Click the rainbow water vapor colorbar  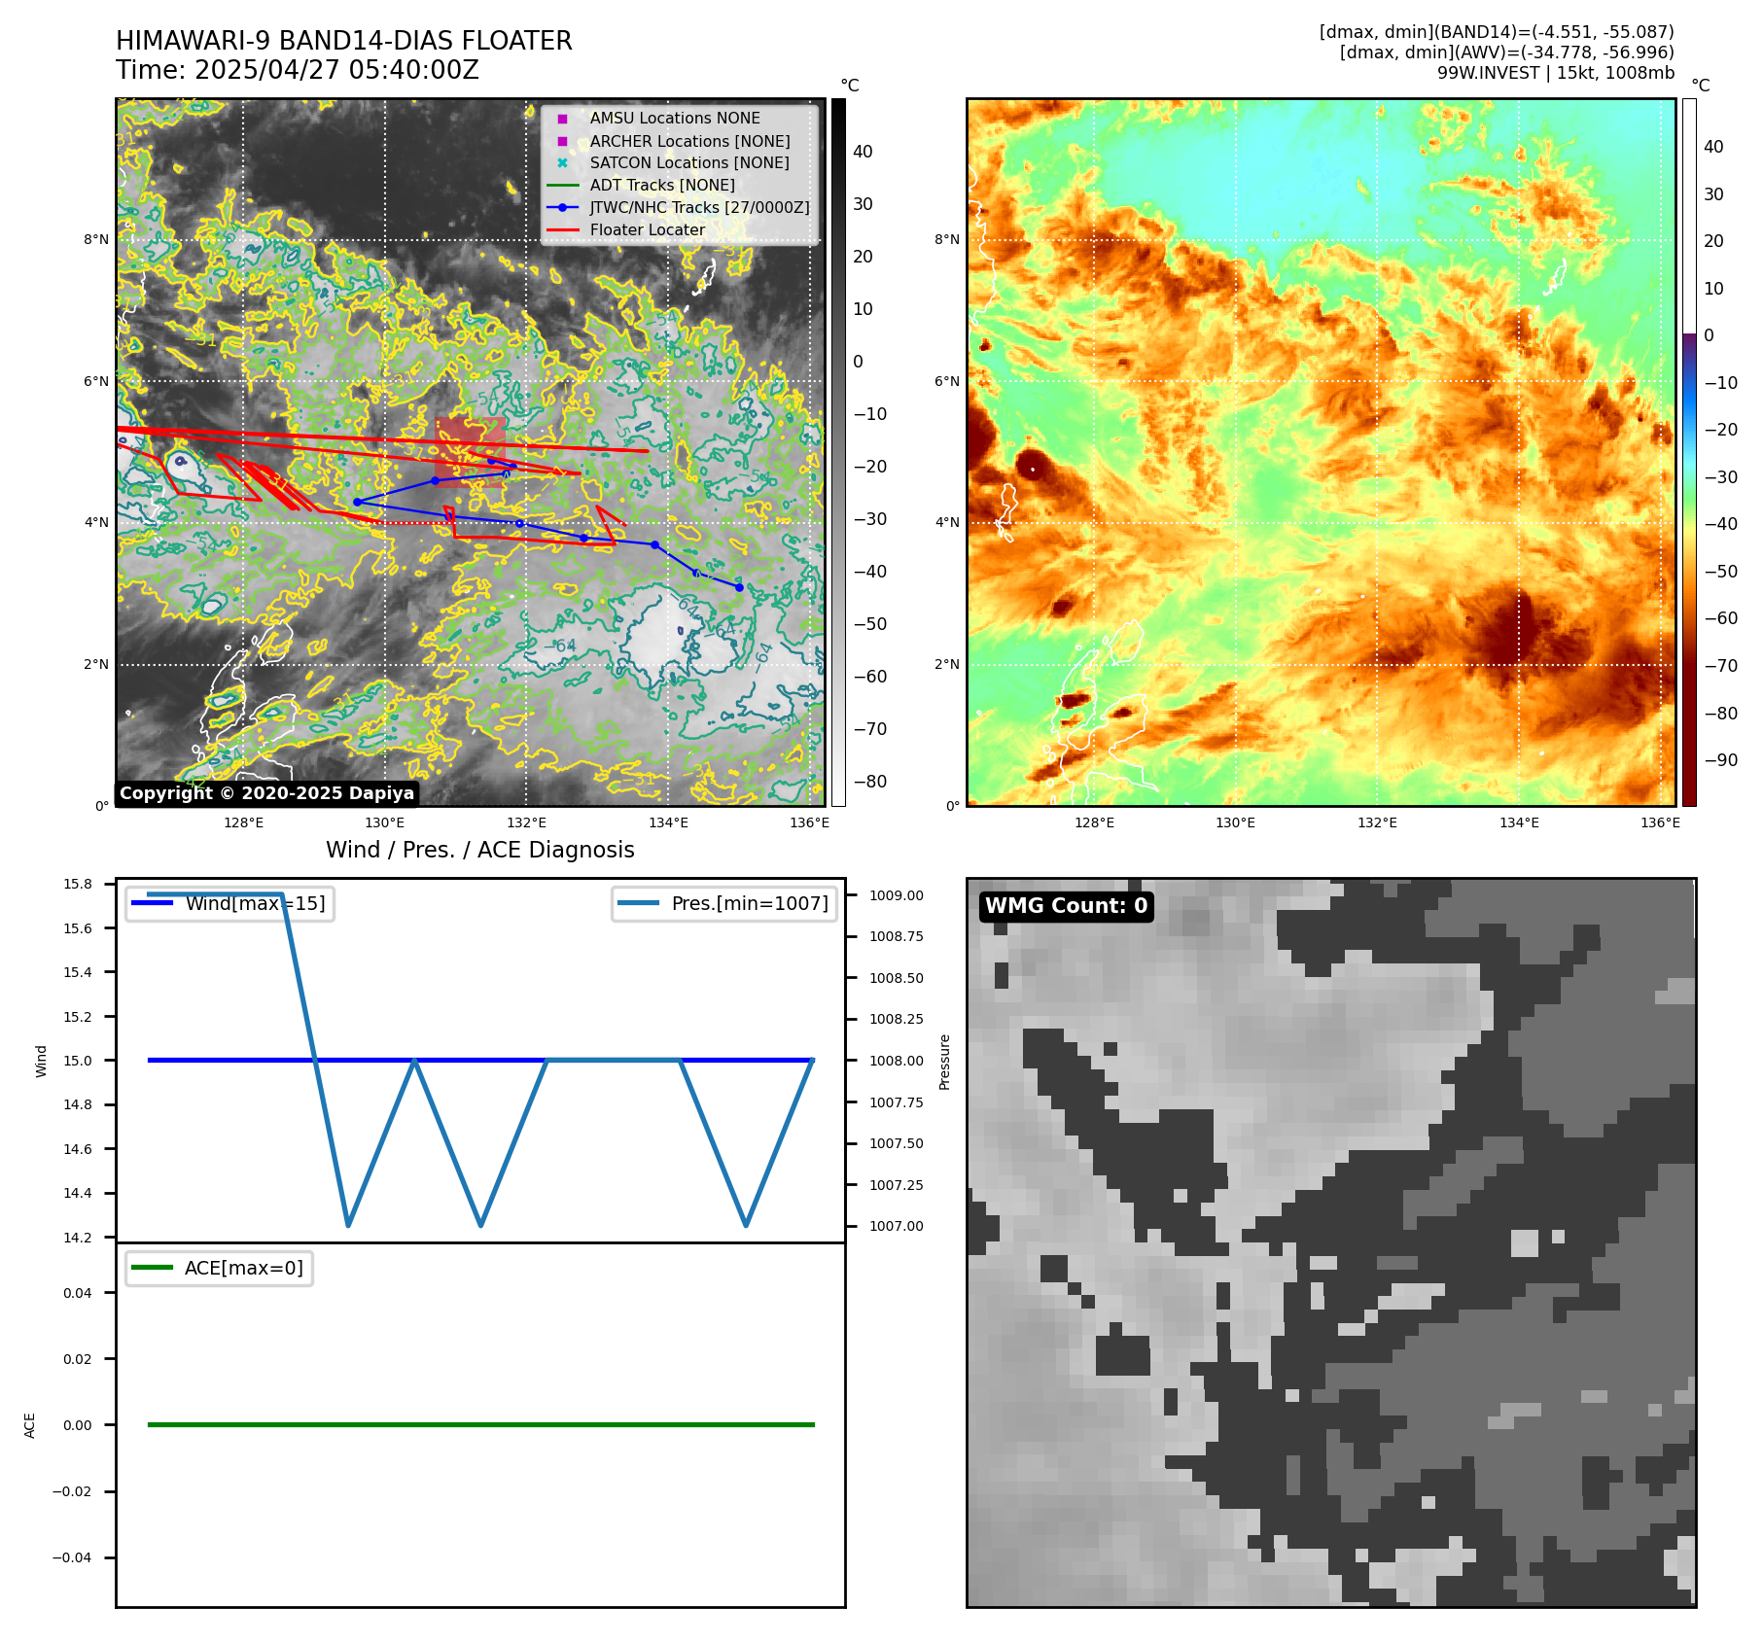[x=1690, y=452]
